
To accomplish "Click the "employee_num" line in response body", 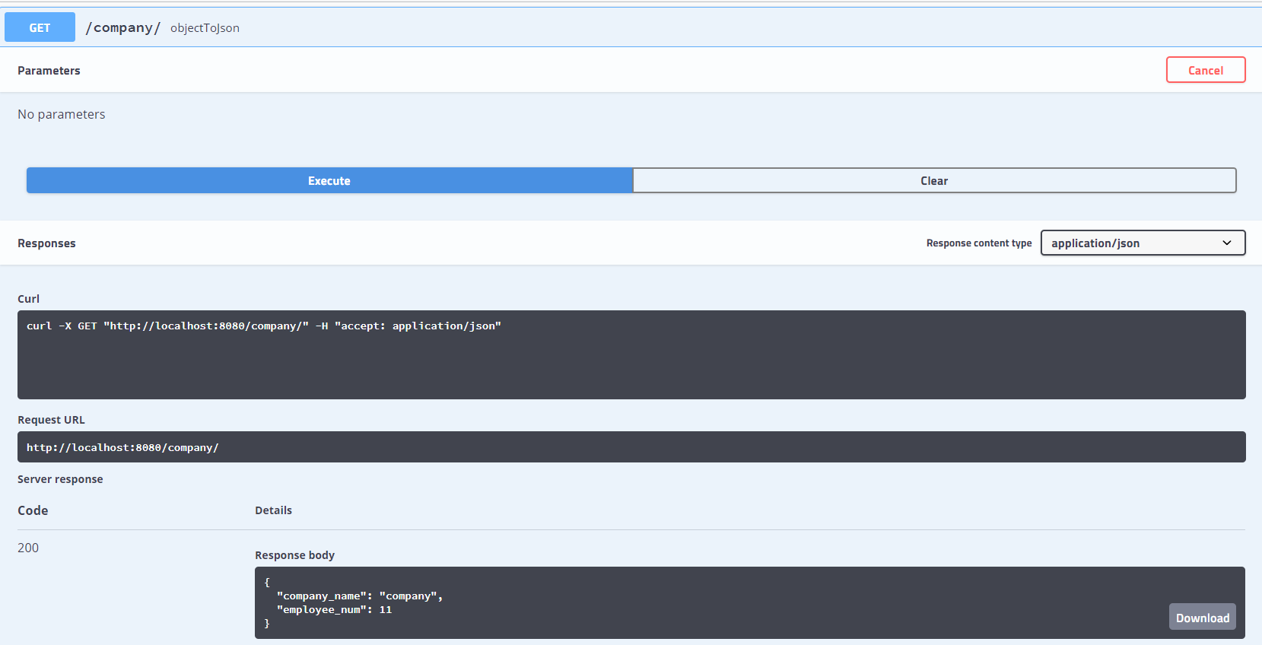I will [x=335, y=610].
